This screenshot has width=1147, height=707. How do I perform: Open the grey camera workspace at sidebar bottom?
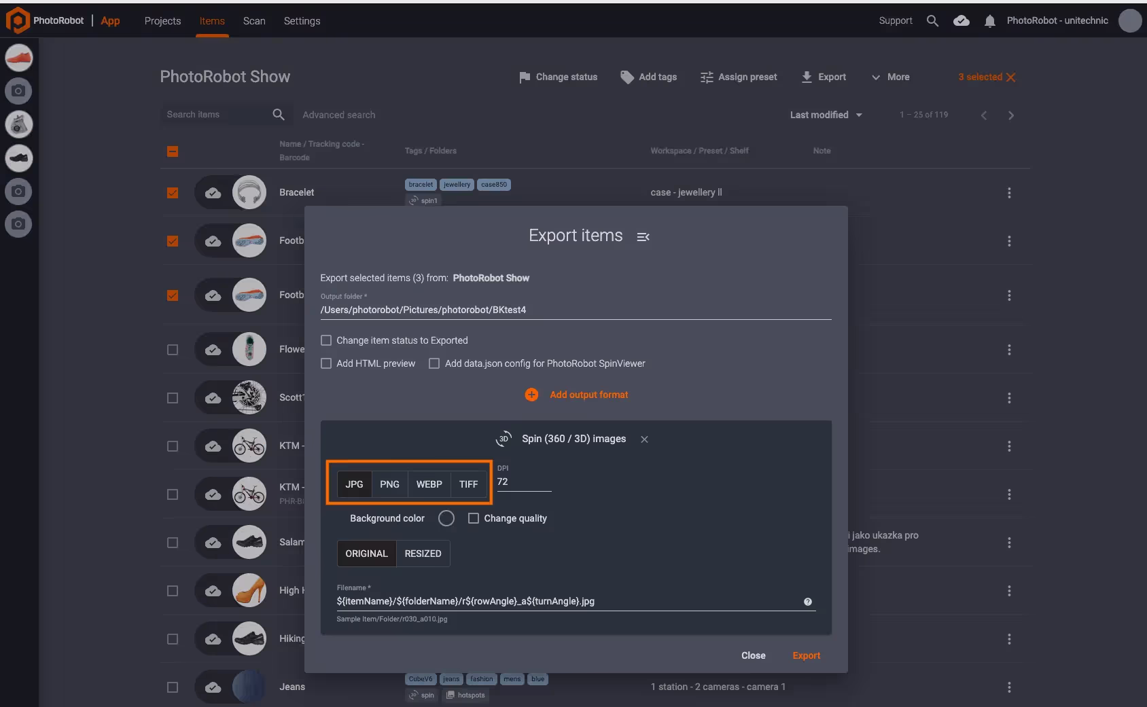[x=19, y=224]
